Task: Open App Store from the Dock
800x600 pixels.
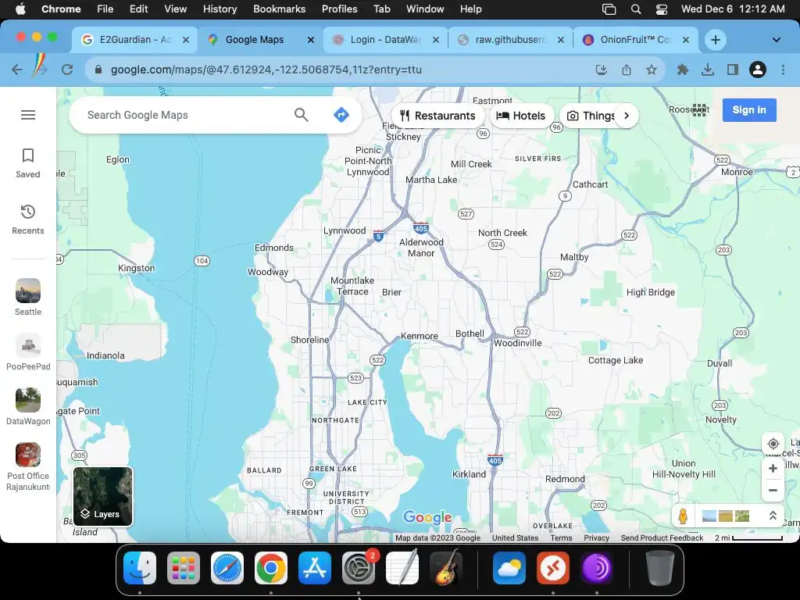Action: point(315,567)
